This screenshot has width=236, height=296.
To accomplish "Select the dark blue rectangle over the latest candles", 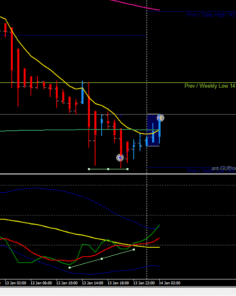I will 153,130.
